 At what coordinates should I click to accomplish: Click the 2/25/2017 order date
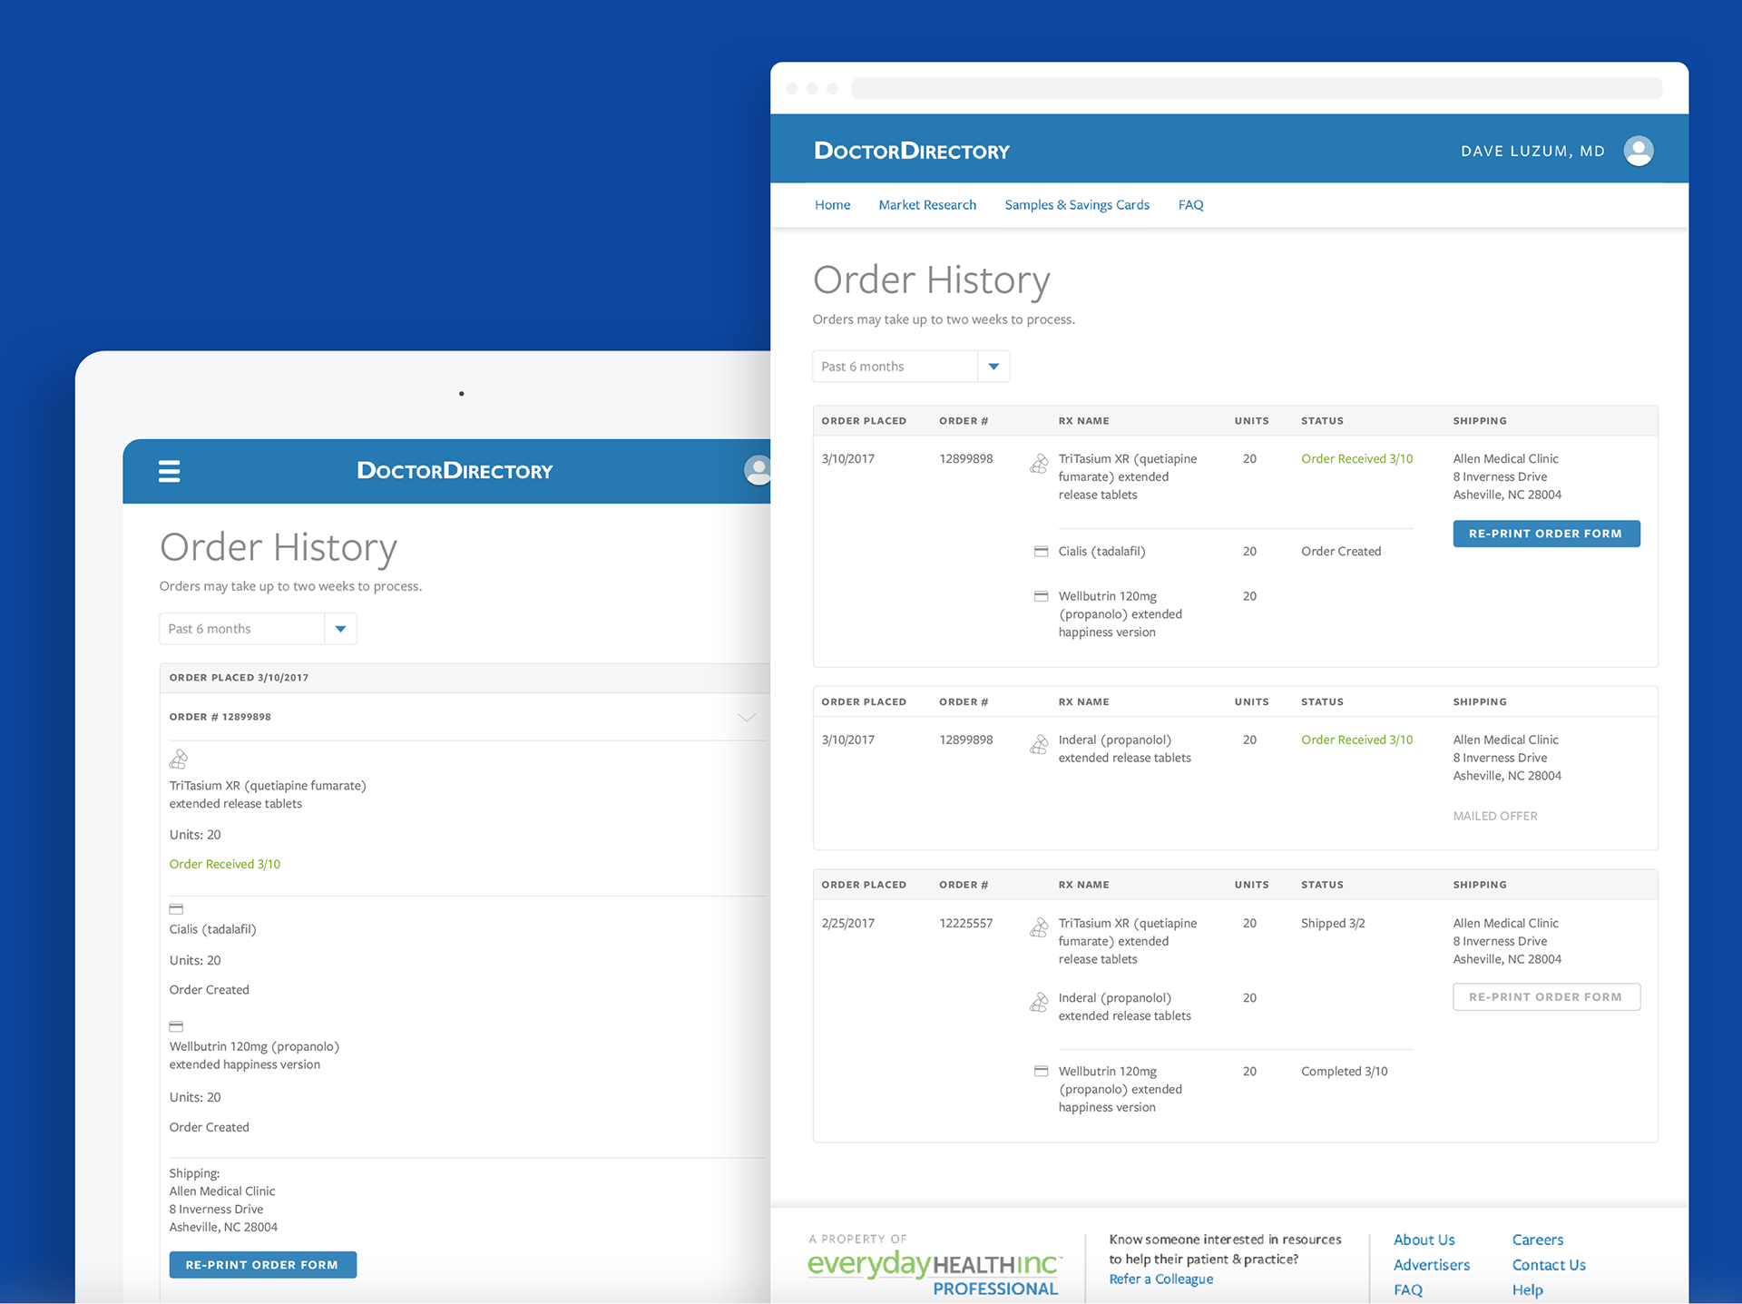pos(847,924)
